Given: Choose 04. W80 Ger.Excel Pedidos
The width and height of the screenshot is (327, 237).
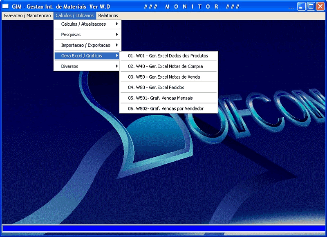Looking at the screenshot, I should (168, 88).
